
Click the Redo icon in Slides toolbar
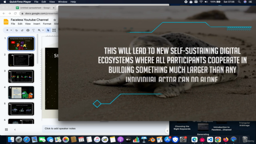click(x=22, y=30)
